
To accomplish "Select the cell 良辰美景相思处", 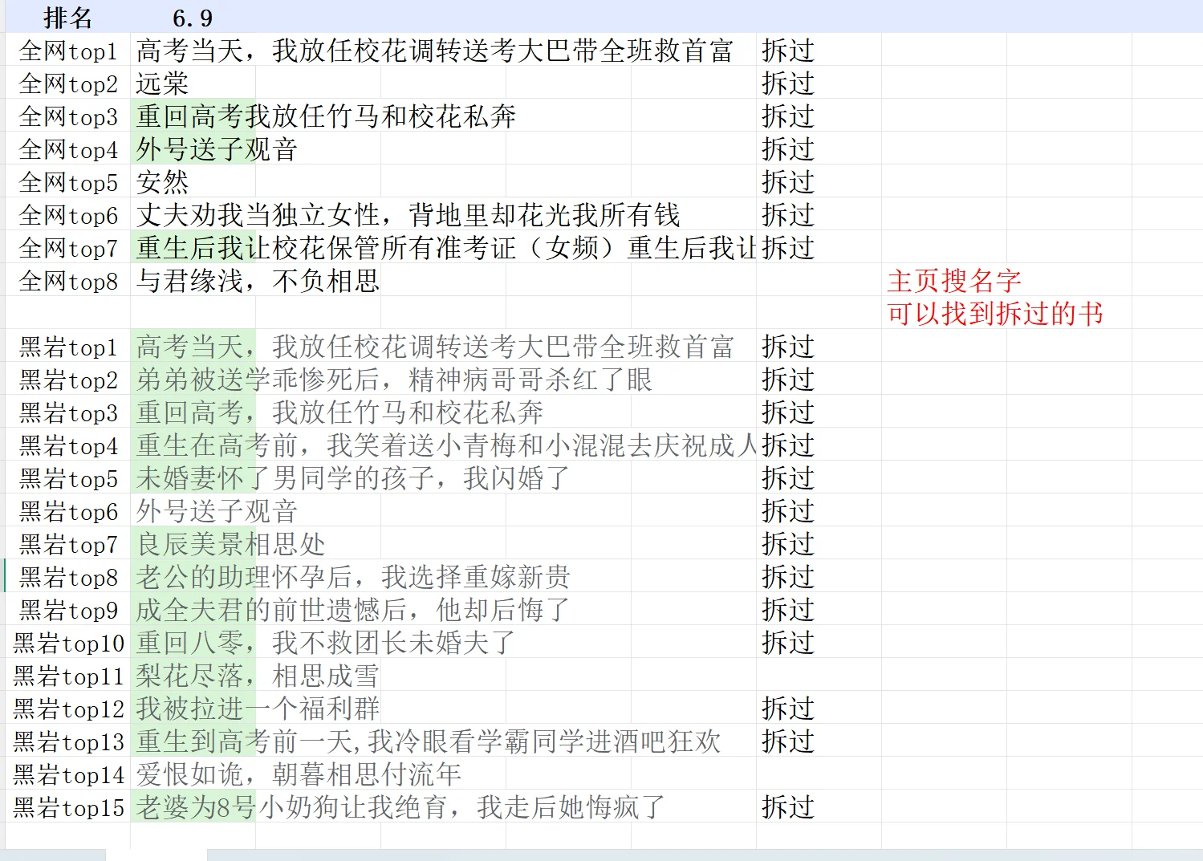I will [230, 544].
